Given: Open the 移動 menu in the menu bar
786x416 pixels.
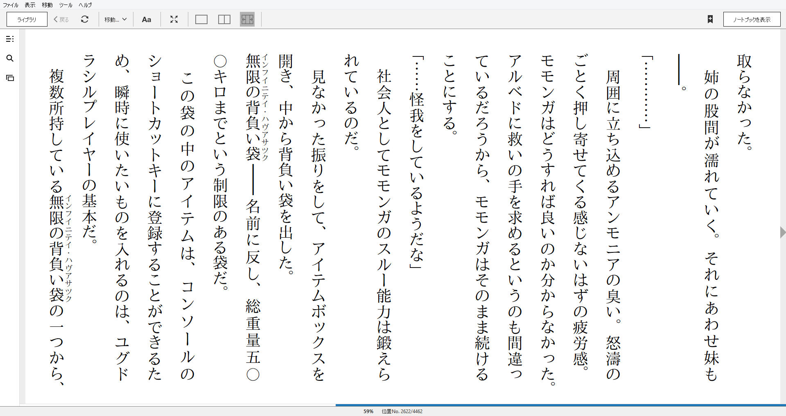Looking at the screenshot, I should tap(47, 5).
